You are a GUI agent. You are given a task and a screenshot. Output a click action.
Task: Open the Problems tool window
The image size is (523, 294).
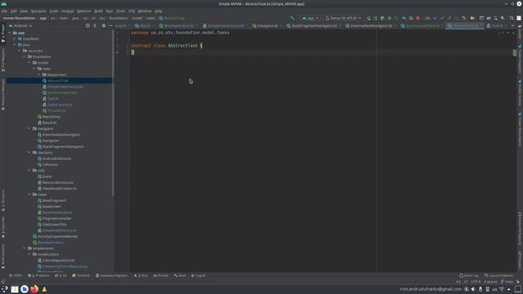click(38, 276)
